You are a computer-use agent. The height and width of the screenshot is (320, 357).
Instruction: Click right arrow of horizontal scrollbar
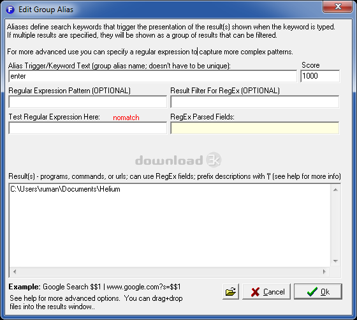(324, 271)
